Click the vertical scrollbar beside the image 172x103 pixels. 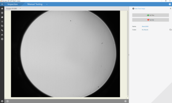[x=128, y=53]
